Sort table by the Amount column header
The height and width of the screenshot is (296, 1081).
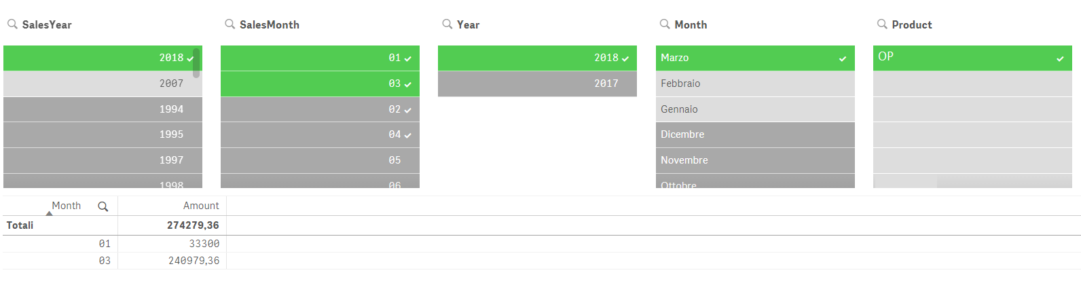[x=201, y=206]
